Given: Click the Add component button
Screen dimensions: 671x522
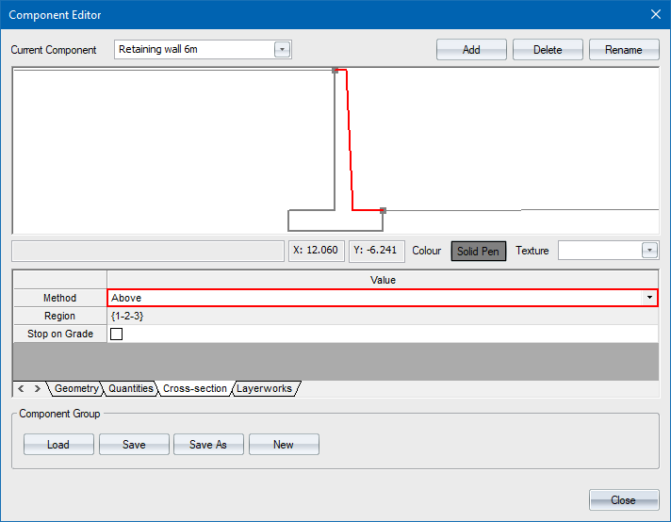Looking at the screenshot, I should click(x=471, y=50).
